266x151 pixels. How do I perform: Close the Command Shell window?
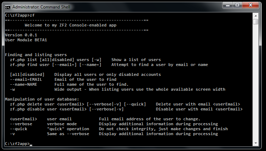[250, 5]
